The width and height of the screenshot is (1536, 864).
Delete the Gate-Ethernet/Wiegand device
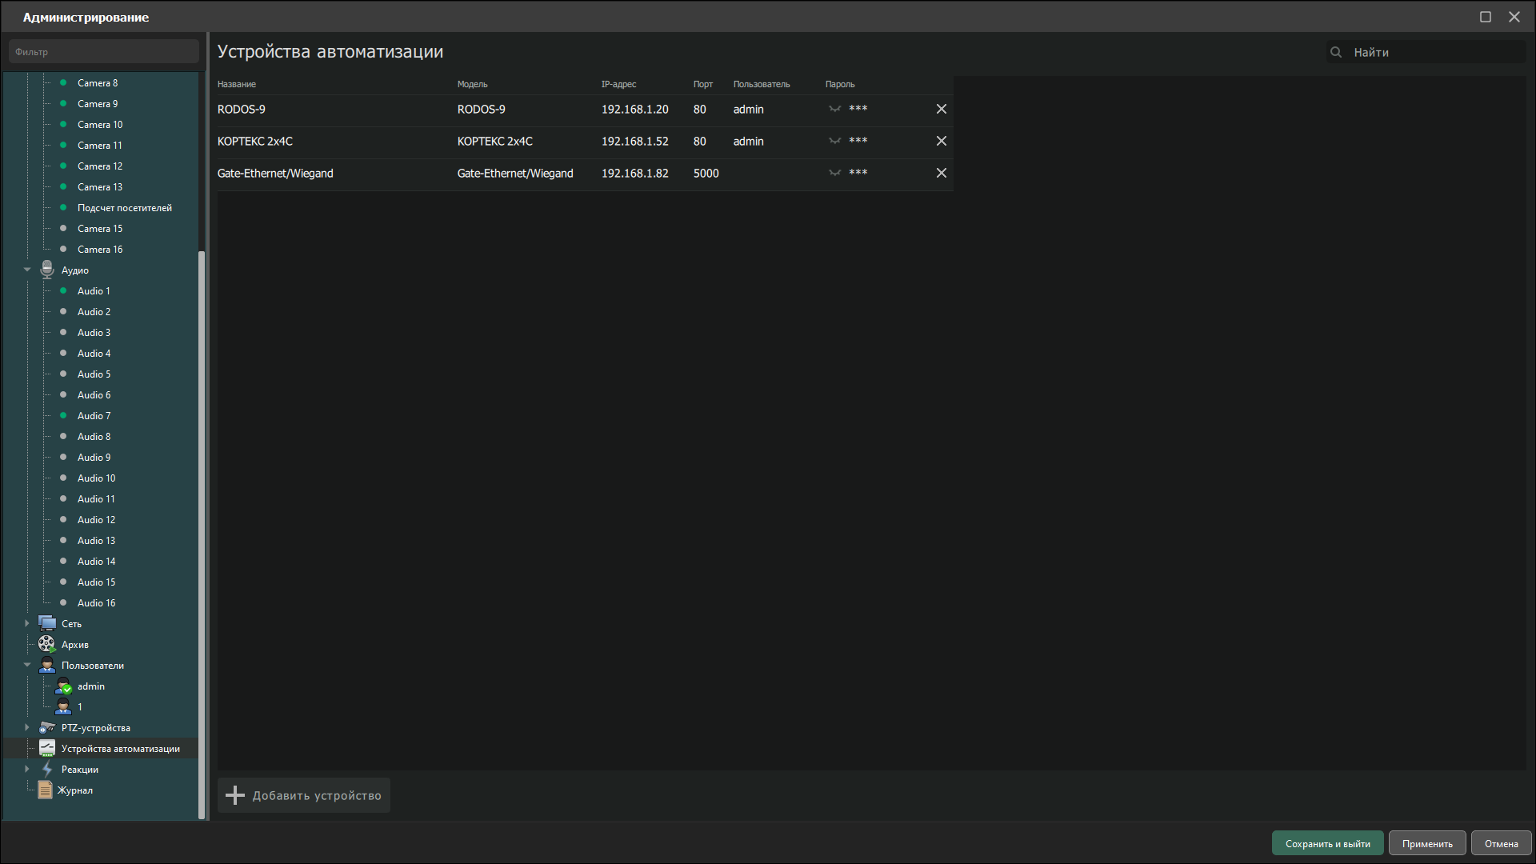tap(941, 173)
